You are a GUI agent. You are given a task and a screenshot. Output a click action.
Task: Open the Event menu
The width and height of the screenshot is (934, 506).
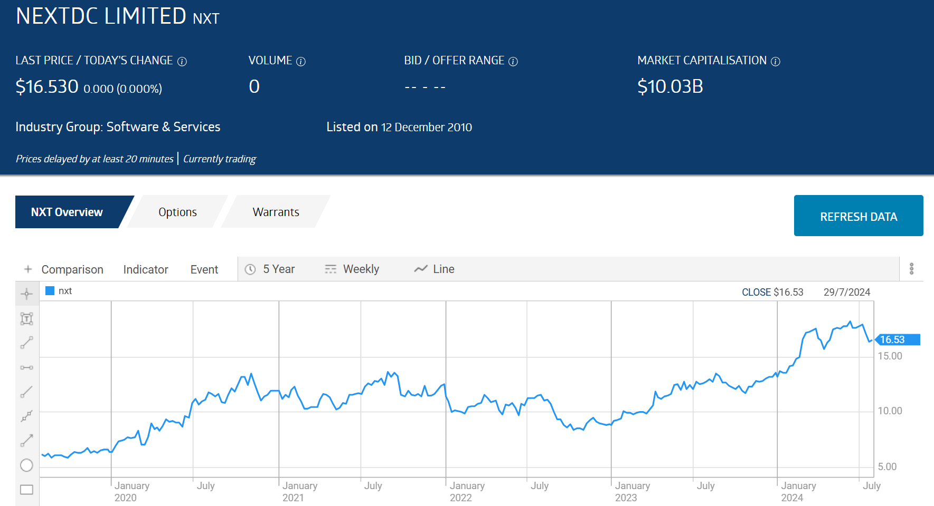click(204, 269)
